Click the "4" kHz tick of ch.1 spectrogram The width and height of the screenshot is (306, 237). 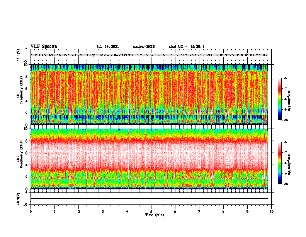tap(27, 101)
